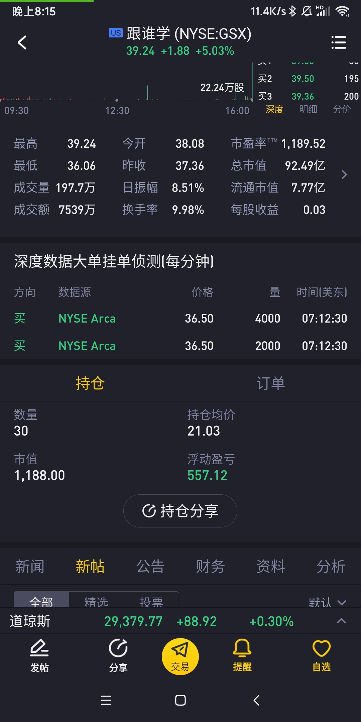
Task: Tap Android home square button
Action: pos(180,700)
